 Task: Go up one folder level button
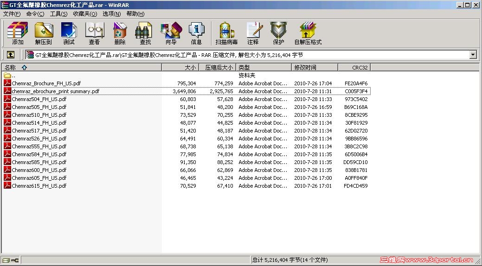11,55
